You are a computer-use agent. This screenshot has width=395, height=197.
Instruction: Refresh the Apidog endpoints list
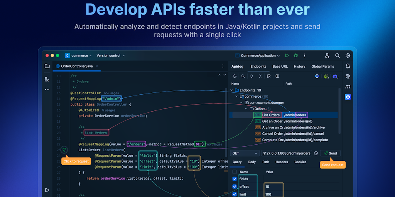[x=234, y=76]
